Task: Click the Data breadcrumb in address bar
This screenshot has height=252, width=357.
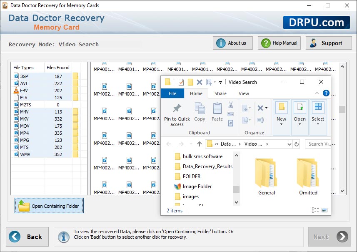Action: [228, 144]
